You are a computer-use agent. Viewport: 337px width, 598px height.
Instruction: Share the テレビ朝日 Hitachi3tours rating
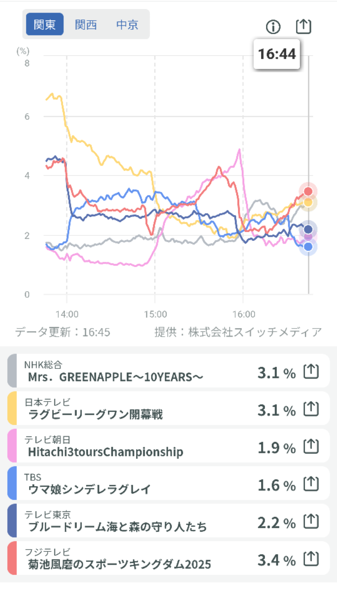click(x=312, y=446)
